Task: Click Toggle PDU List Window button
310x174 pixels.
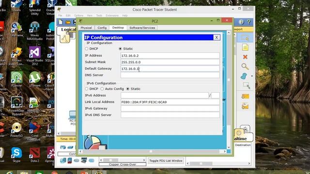Action: point(166,161)
